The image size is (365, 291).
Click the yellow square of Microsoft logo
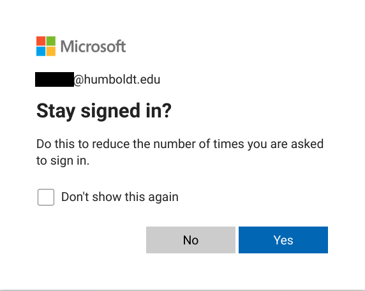click(51, 52)
